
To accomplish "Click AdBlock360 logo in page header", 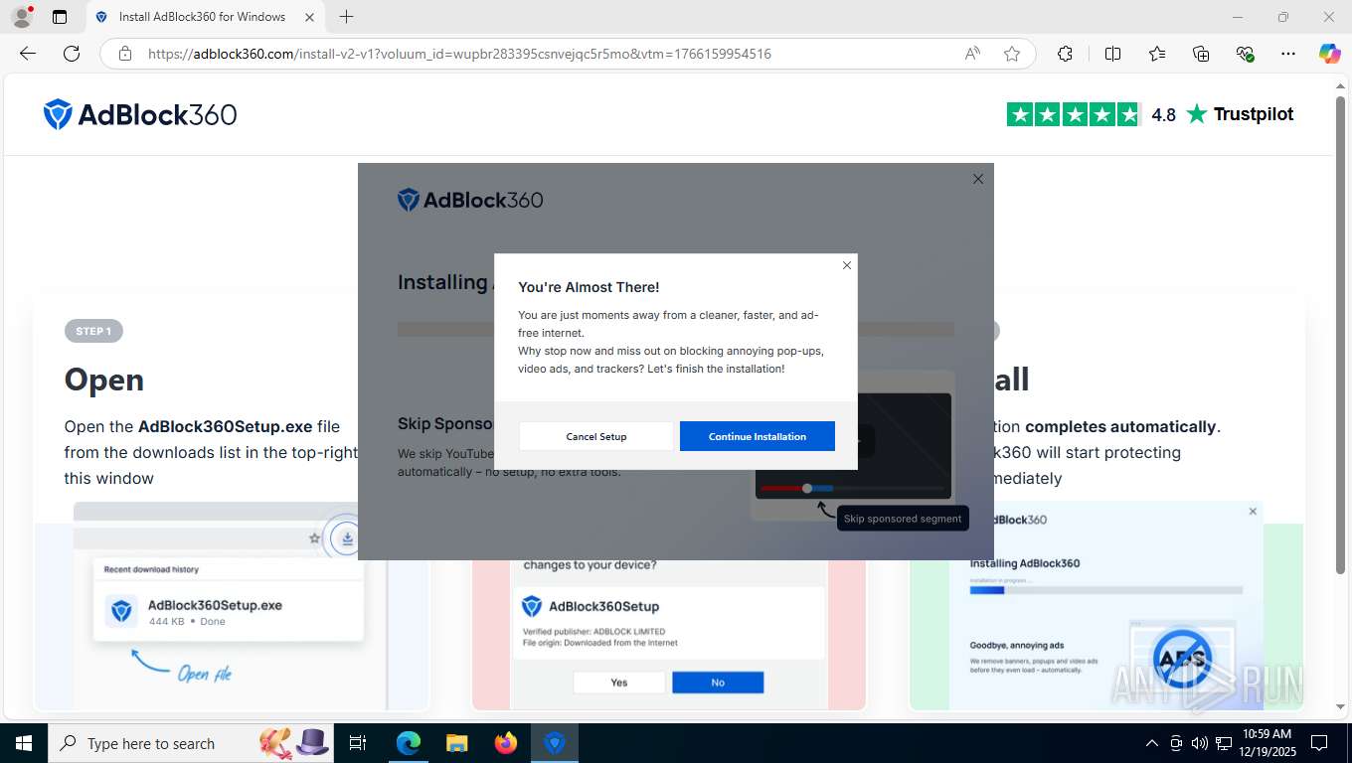I will (140, 114).
